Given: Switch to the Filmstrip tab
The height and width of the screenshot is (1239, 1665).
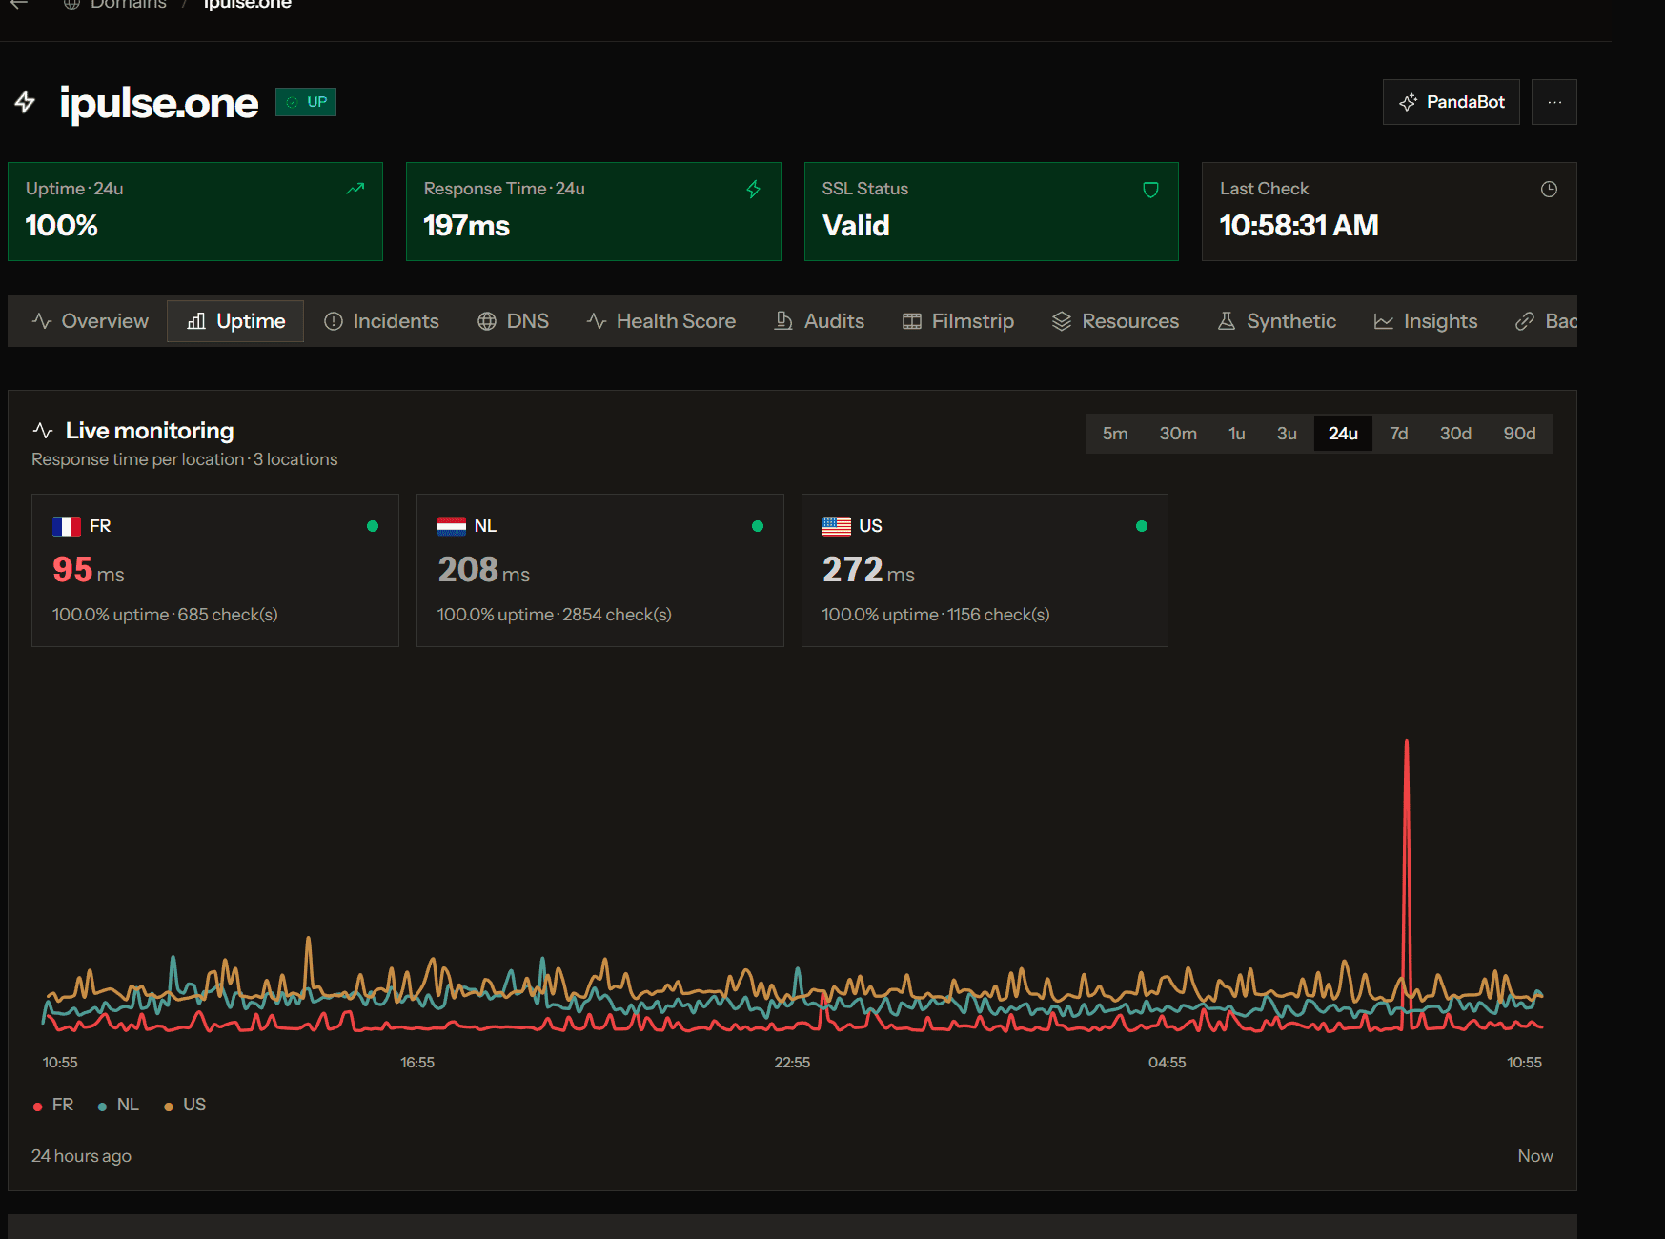Looking at the screenshot, I should 958,321.
